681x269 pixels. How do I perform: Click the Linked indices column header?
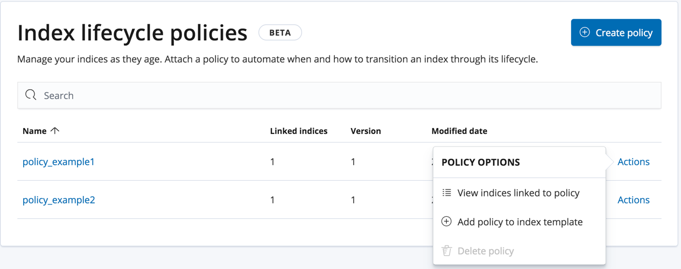click(x=298, y=131)
